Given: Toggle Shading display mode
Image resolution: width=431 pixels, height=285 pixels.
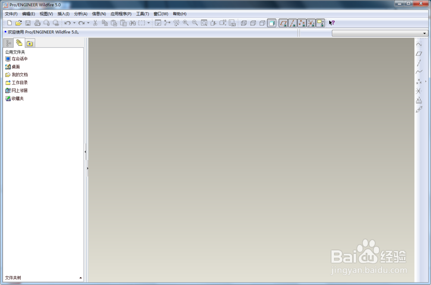Looking at the screenshot, I should [x=272, y=23].
